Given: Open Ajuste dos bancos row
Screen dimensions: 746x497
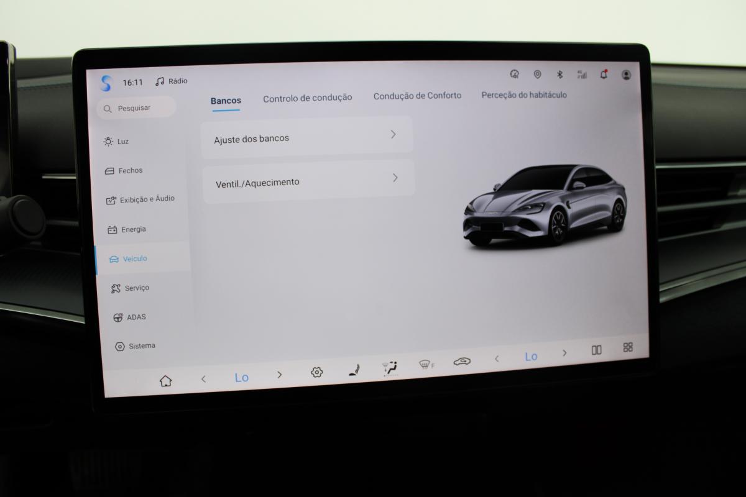Looking at the screenshot, I should [307, 136].
